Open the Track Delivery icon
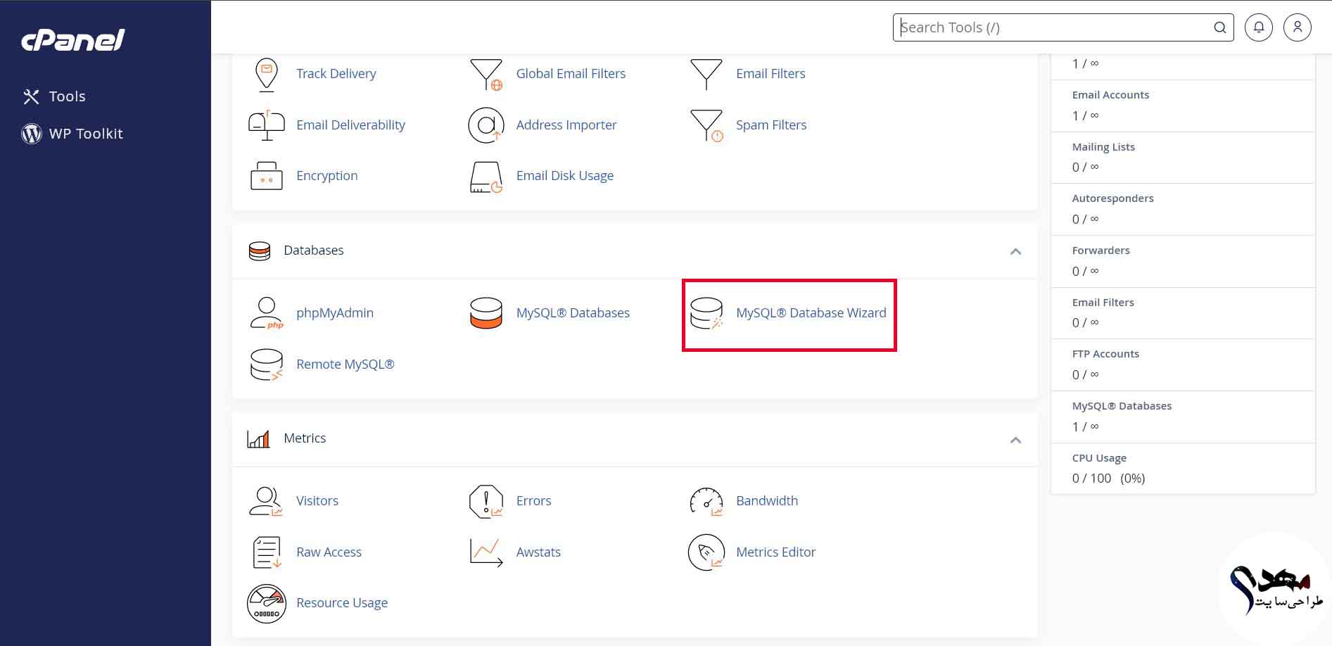 [266, 74]
